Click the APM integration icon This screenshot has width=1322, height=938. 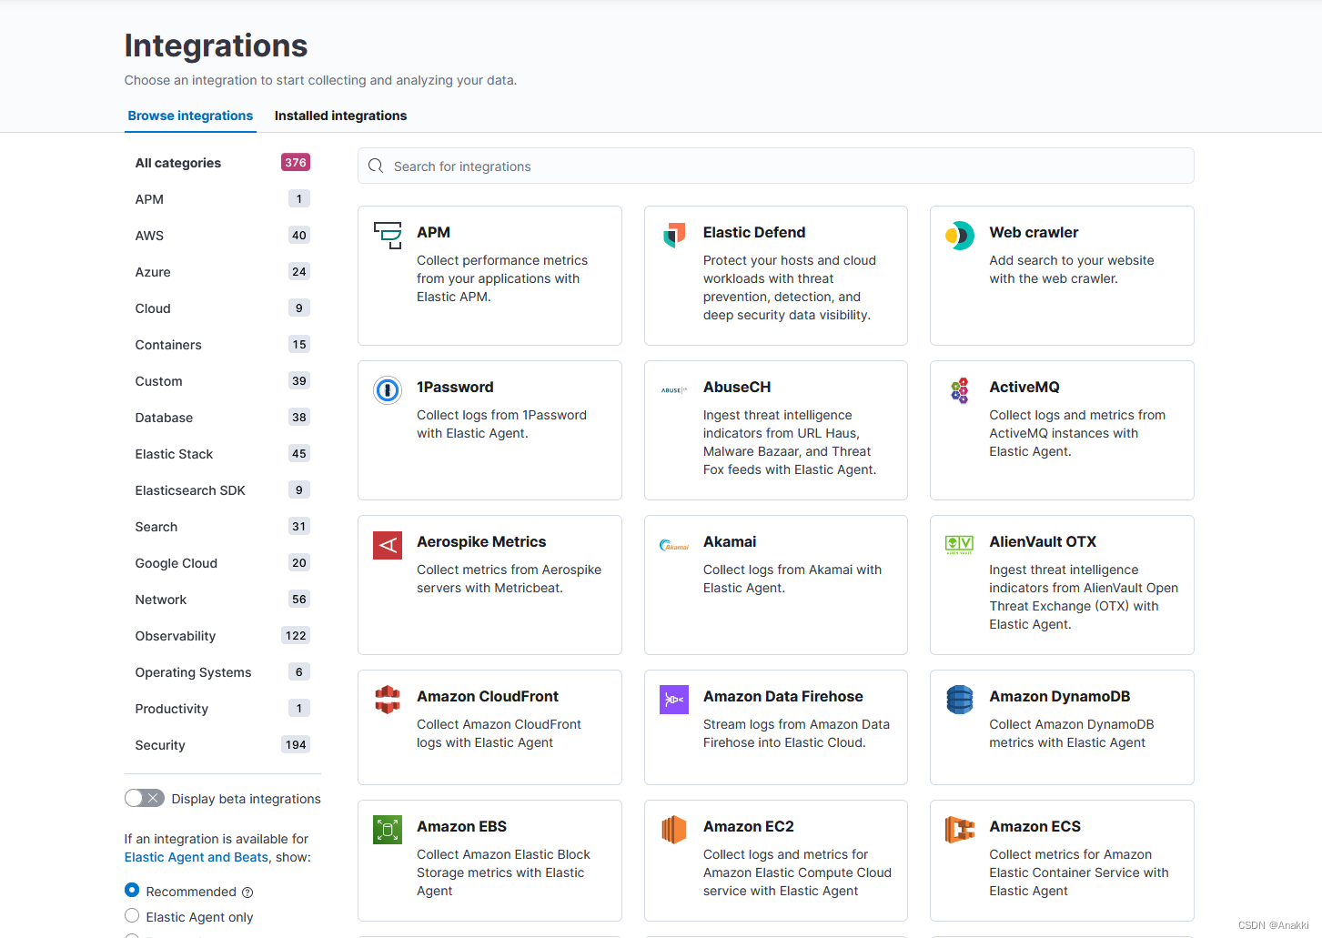tap(388, 236)
